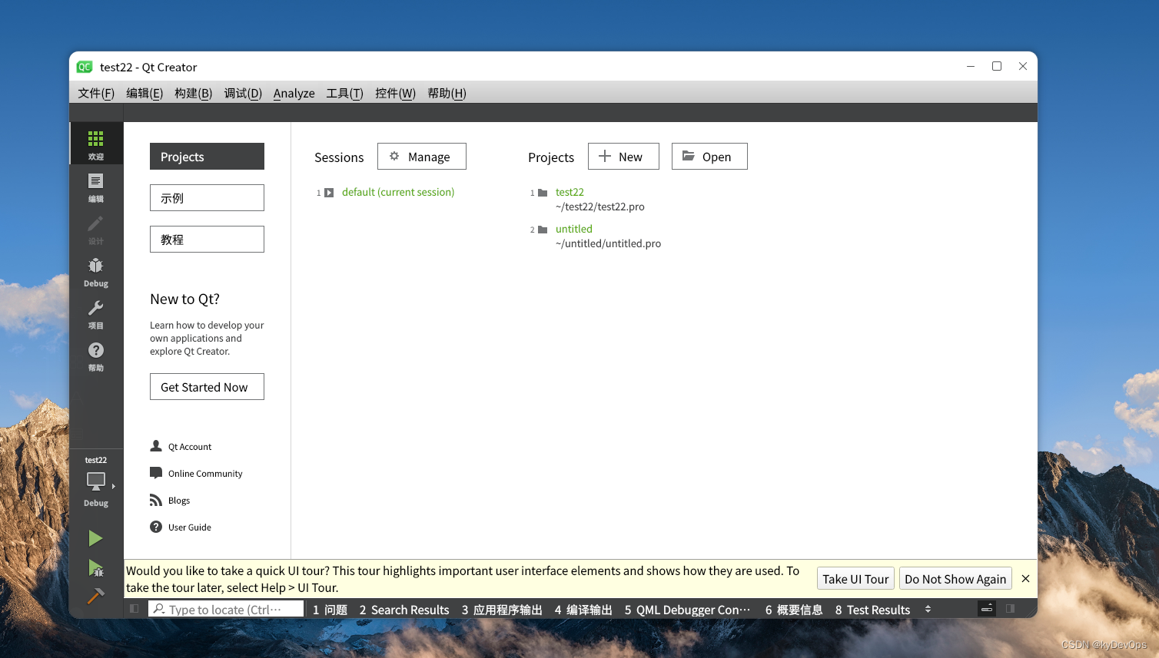
Task: Open the test22 kit selector monitor icon
Action: click(x=95, y=481)
